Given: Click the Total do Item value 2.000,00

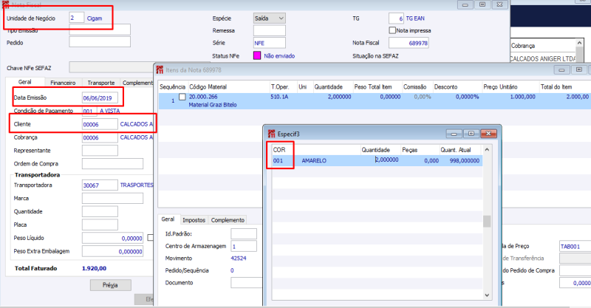Looking at the screenshot, I should pos(577,97).
